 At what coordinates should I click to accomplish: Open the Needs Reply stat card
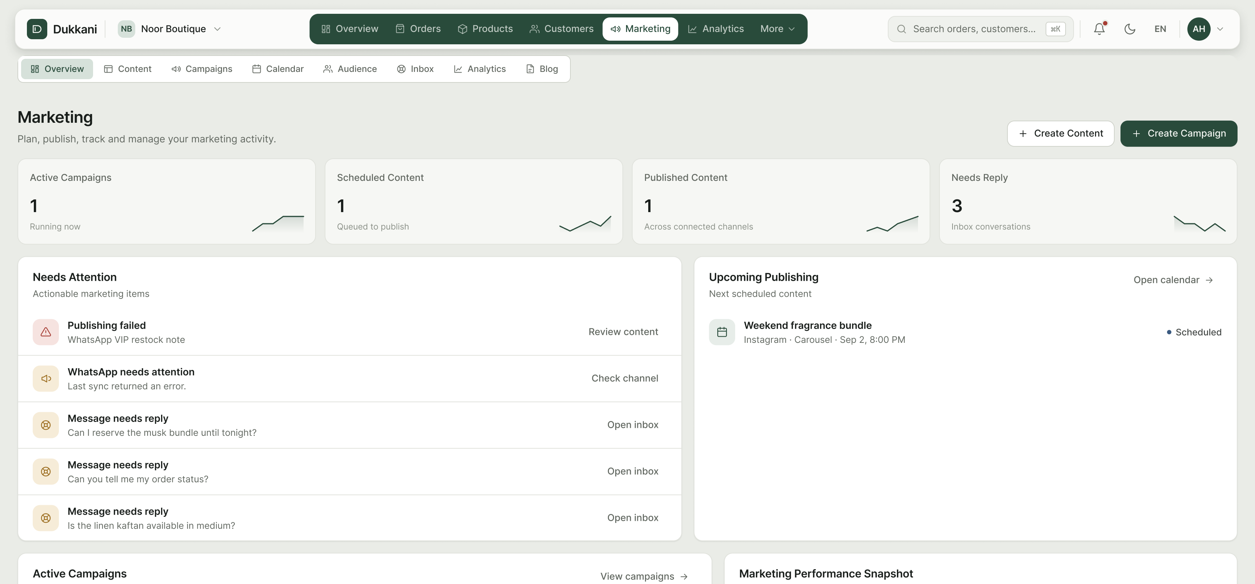[x=1088, y=202]
